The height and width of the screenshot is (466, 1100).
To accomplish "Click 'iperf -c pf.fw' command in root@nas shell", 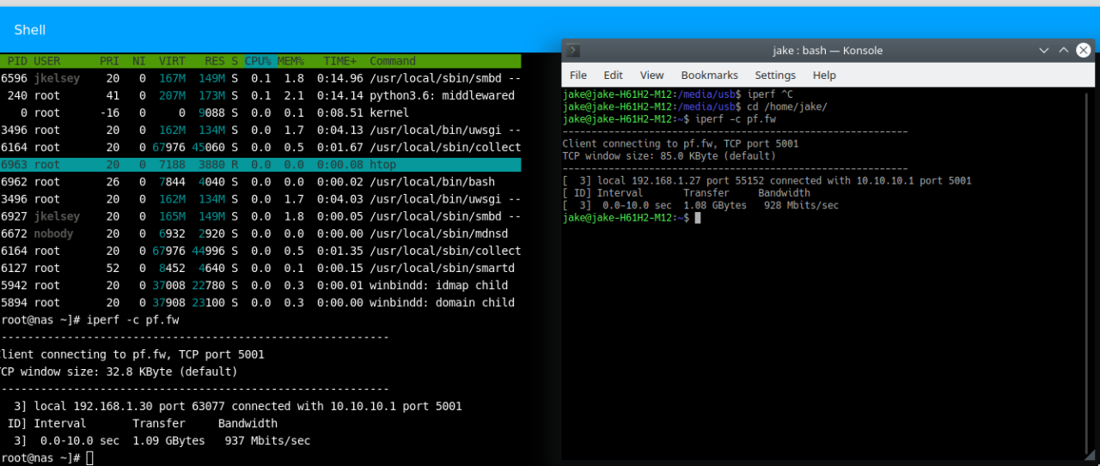I will tap(132, 319).
